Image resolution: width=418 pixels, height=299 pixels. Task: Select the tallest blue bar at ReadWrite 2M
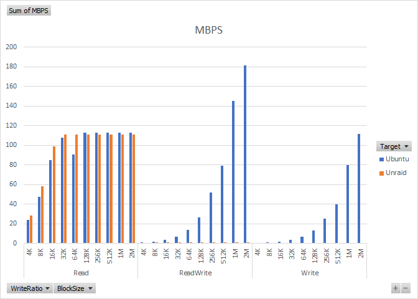pyautogui.click(x=245, y=154)
